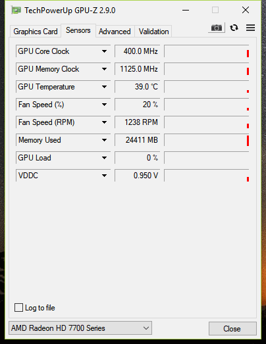Image resolution: width=266 pixels, height=344 pixels.
Task: Select the AMD Radeon HD 7700 Series combo box
Action: [x=80, y=328]
